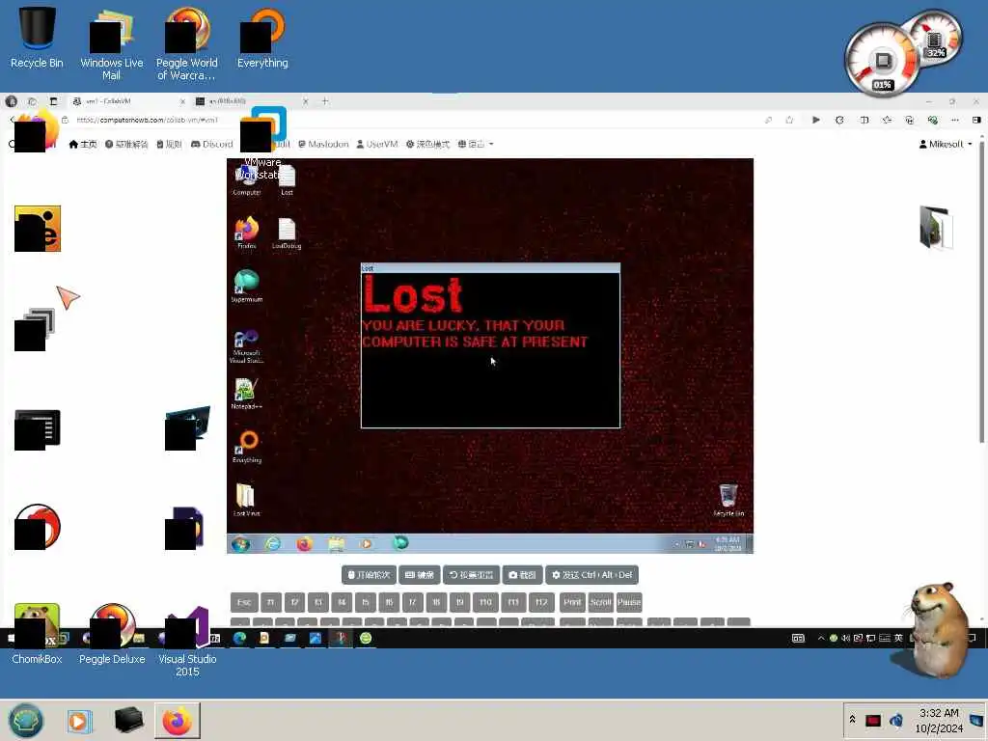Screen dimensions: 988x741
Task: Click the green smiley icon in dark taskbar
Action: [x=366, y=639]
